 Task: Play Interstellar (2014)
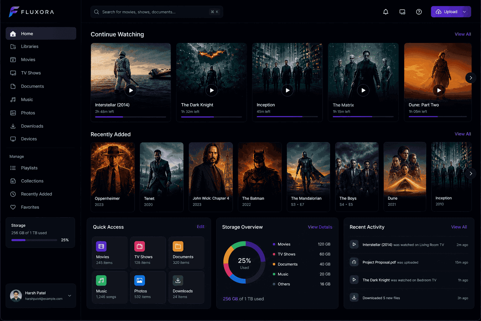click(131, 90)
